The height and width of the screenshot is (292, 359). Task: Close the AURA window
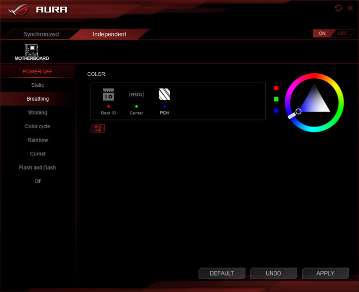(x=350, y=8)
